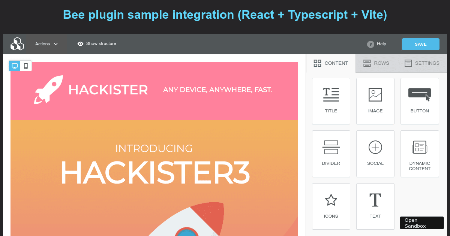Viewport: 450px width, 236px height.
Task: Switch to the SETTINGS tab
Action: click(421, 63)
